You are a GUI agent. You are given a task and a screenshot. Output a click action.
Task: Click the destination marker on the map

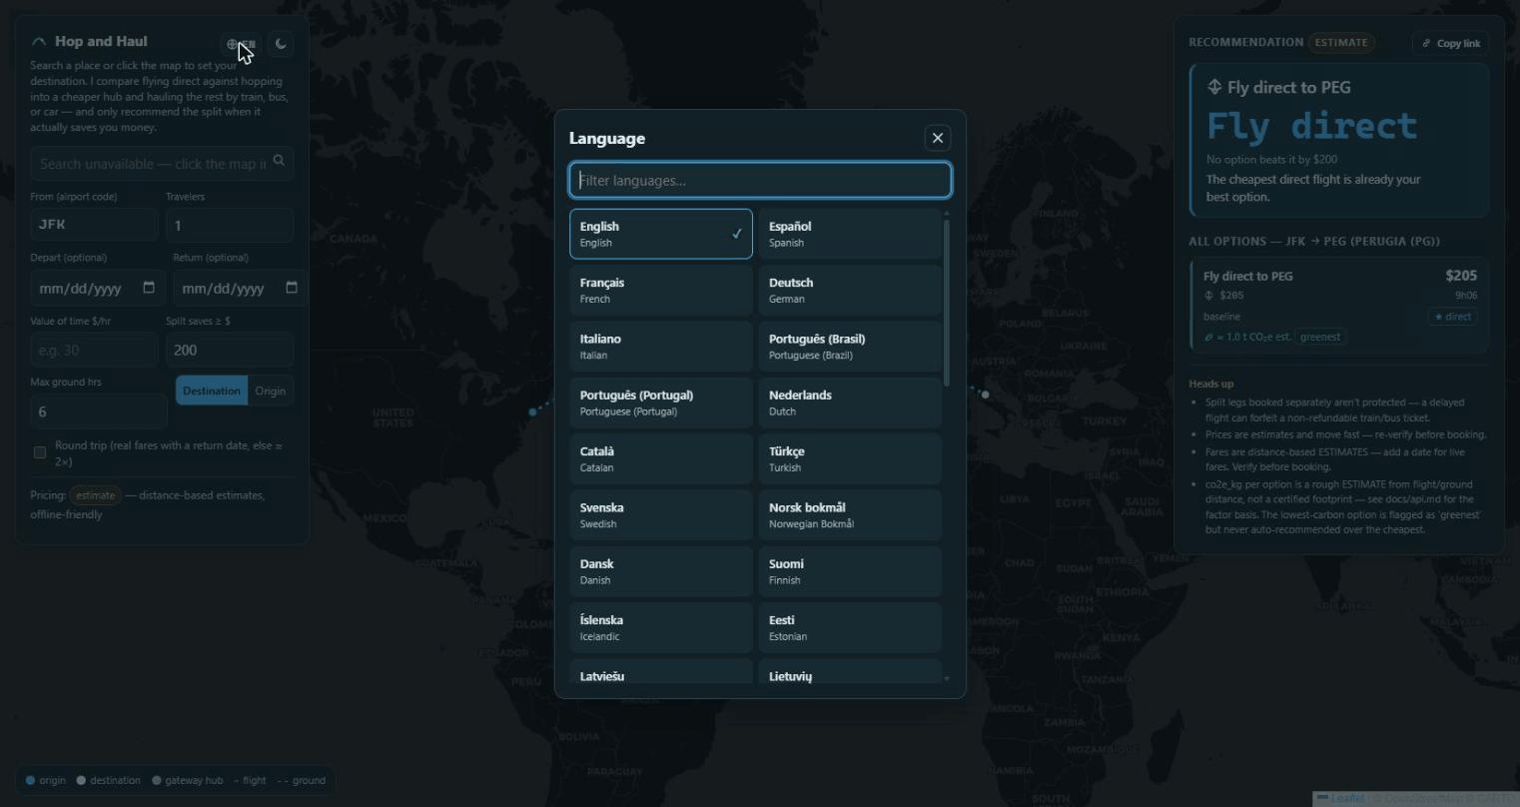coord(985,395)
